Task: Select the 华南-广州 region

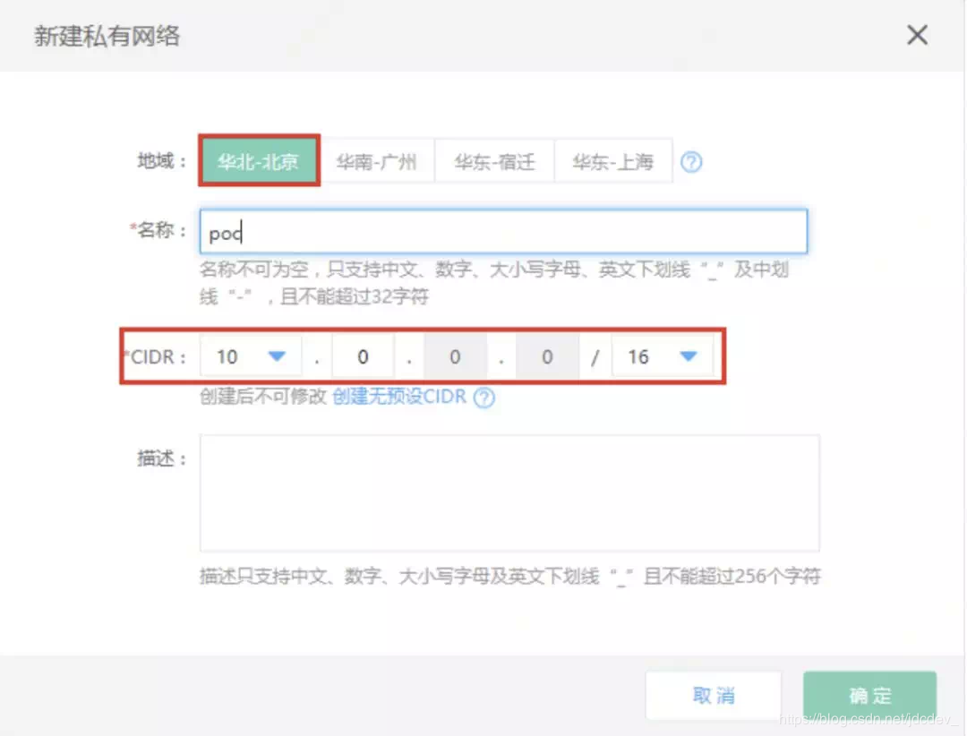Action: (379, 161)
